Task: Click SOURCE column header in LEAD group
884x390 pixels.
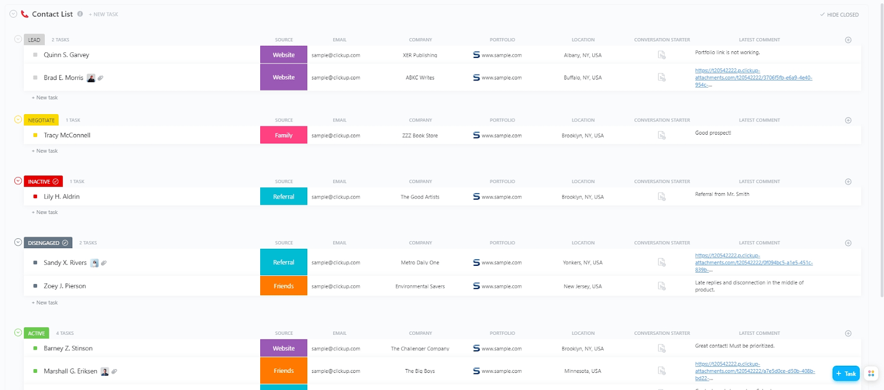Action: (284, 40)
